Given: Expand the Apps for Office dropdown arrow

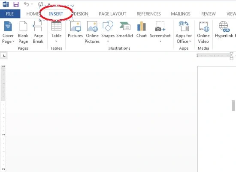Looking at the screenshot, I should coord(190,41).
